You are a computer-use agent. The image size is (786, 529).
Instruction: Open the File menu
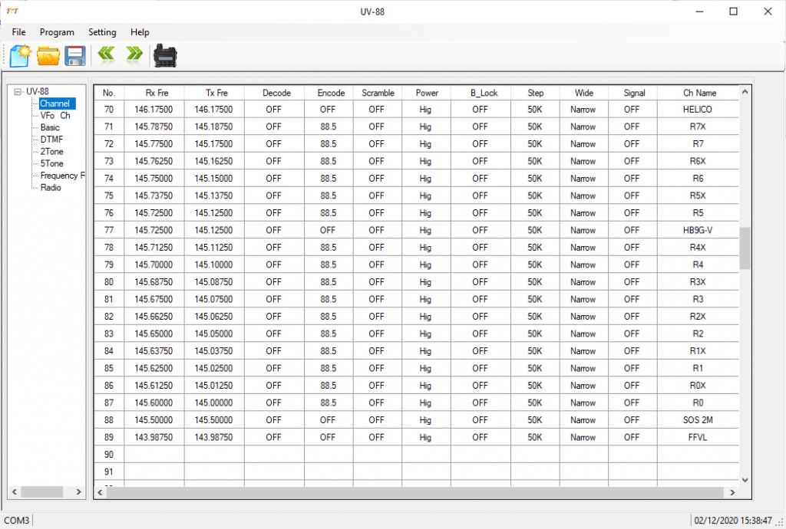click(18, 32)
